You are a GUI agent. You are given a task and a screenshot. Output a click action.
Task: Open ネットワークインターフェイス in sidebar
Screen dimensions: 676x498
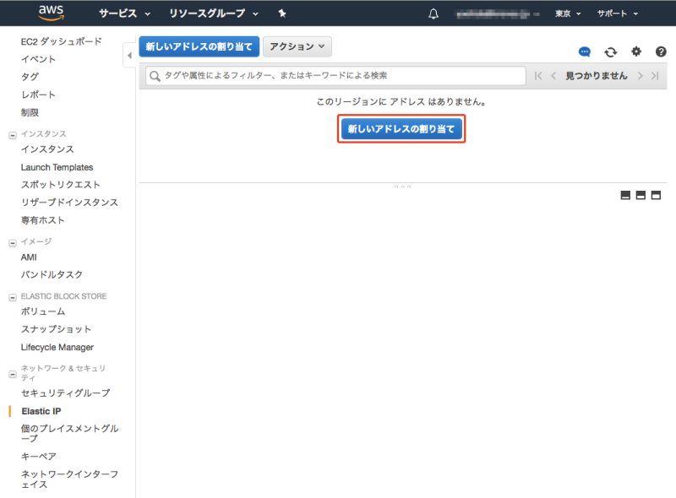[x=69, y=479]
